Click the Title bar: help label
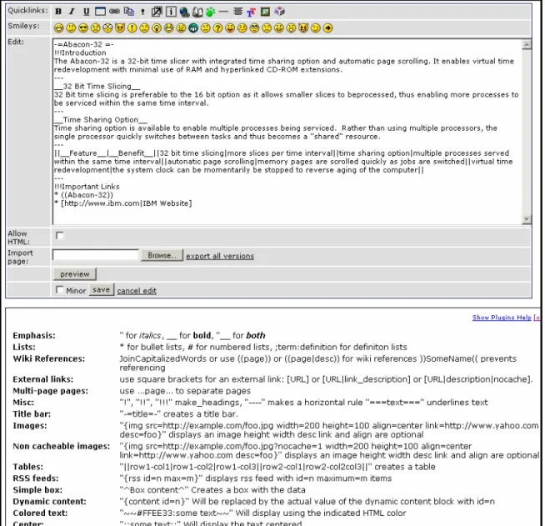Viewport: 545px width, 526px height. pos(32,413)
